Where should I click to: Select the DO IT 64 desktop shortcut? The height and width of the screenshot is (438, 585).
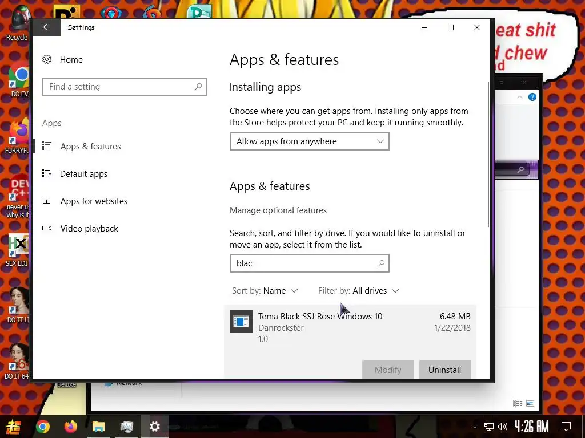point(17,361)
